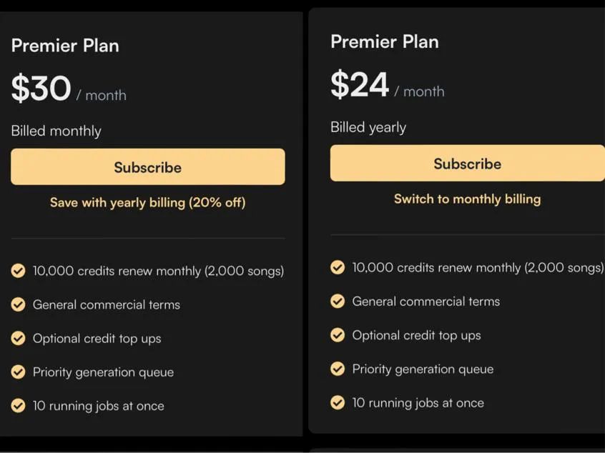Click the $30 price in monthly plan
This screenshot has width=605, height=453.
pyautogui.click(x=41, y=89)
